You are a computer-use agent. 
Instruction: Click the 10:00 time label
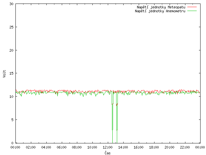pos(92,147)
